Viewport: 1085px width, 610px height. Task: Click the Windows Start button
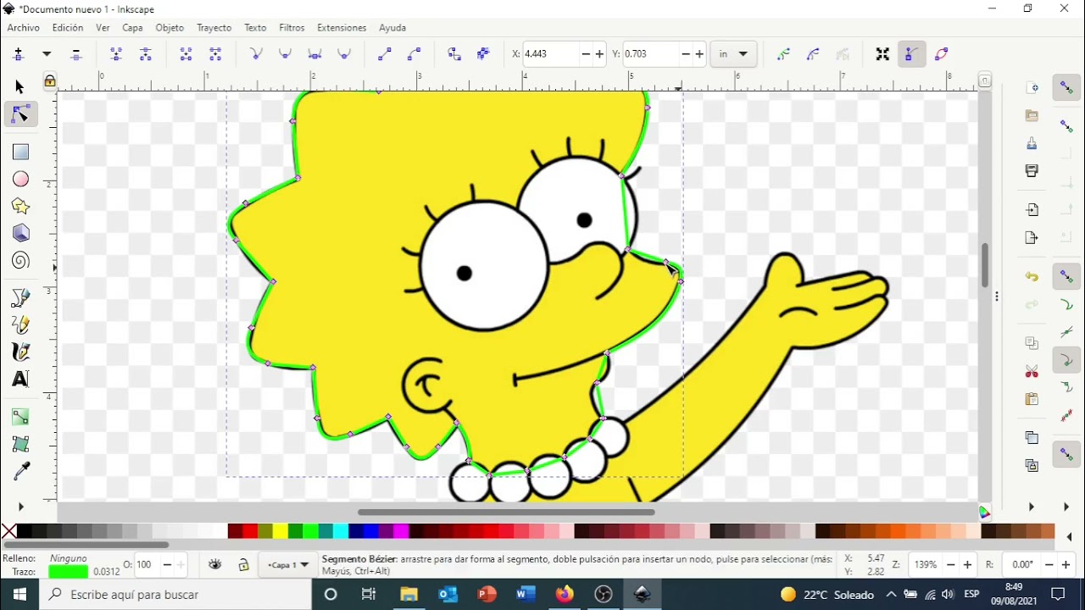coord(19,595)
